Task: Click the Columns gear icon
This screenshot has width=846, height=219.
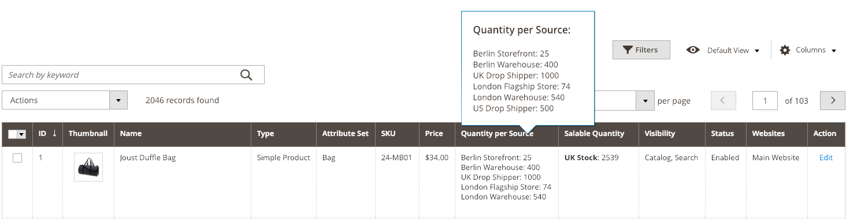Action: (785, 50)
